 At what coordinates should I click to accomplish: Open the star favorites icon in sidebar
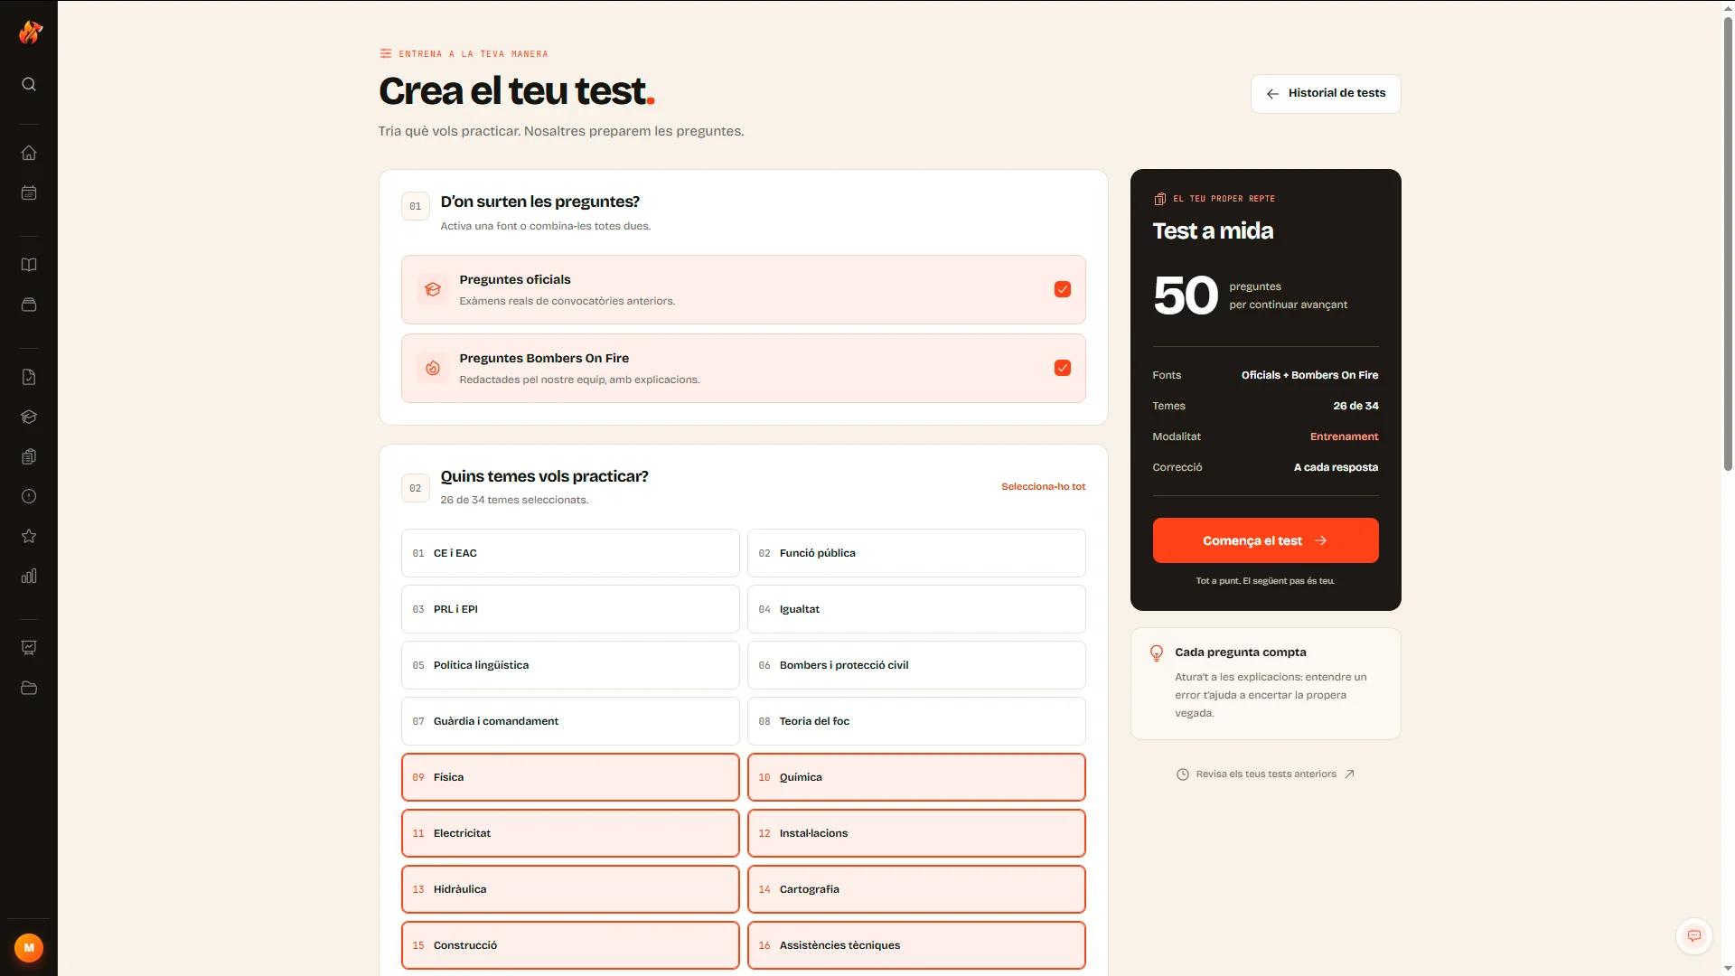tap(29, 536)
